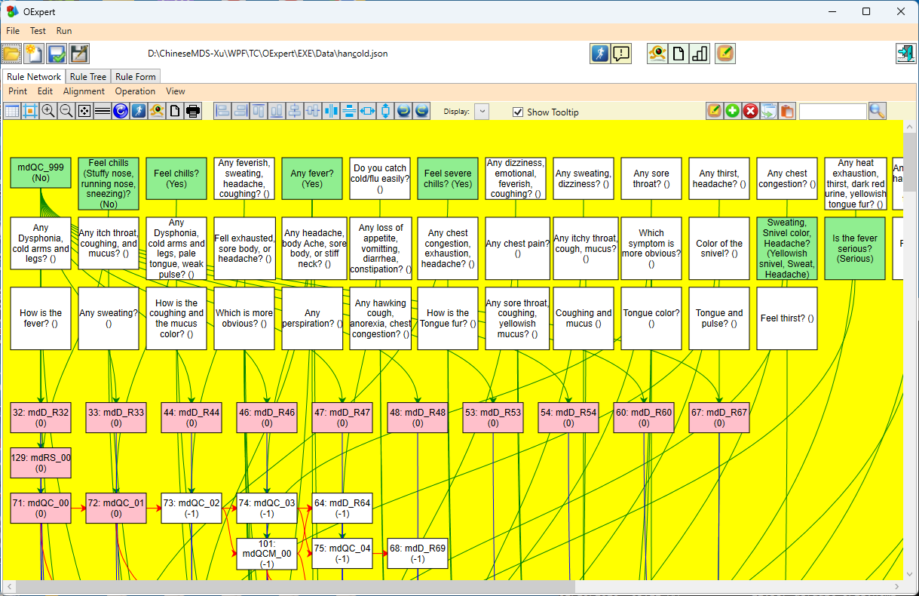The image size is (919, 596).
Task: Click the red X delete icon
Action: click(750, 112)
